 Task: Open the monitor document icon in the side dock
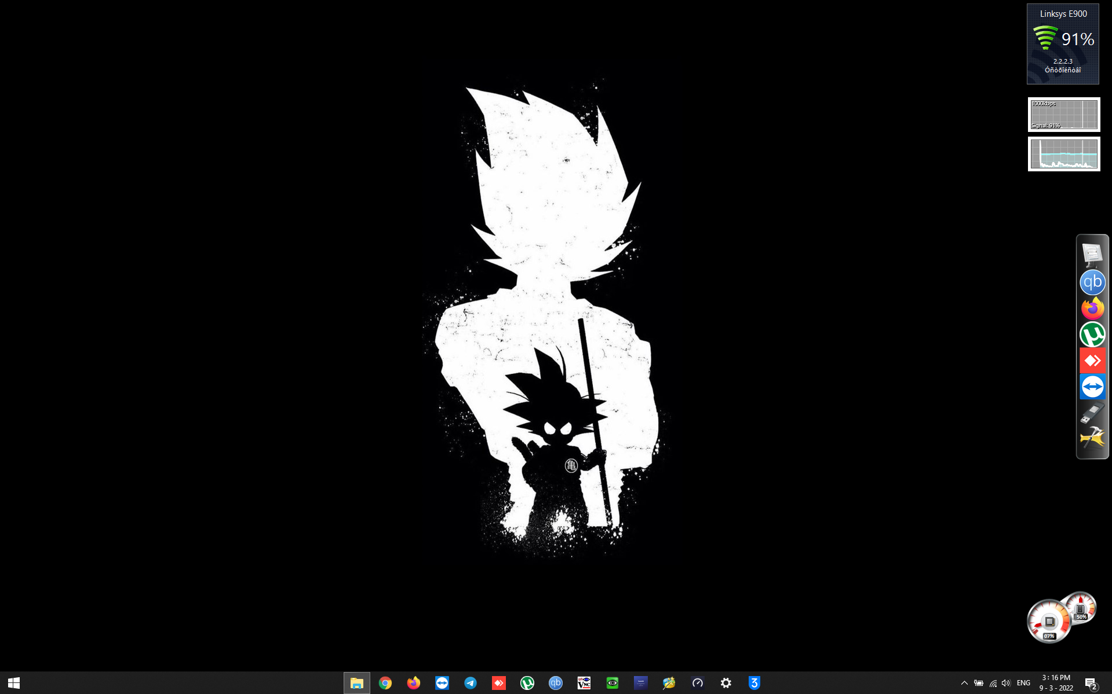tap(1092, 254)
